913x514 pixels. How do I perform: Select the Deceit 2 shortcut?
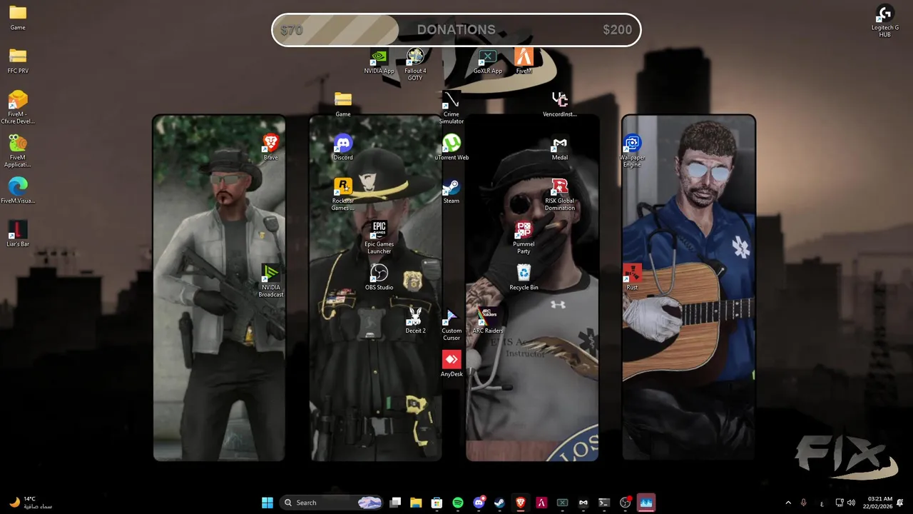(415, 321)
